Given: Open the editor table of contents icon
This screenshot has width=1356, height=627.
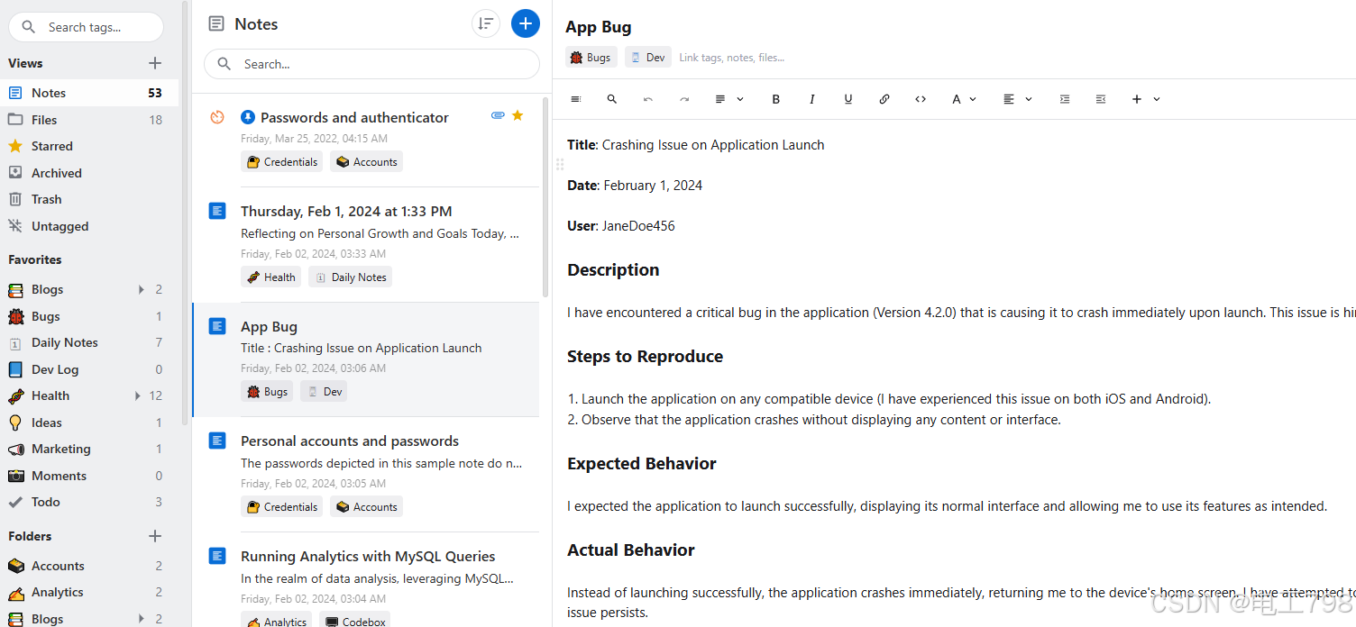Looking at the screenshot, I should click(576, 99).
